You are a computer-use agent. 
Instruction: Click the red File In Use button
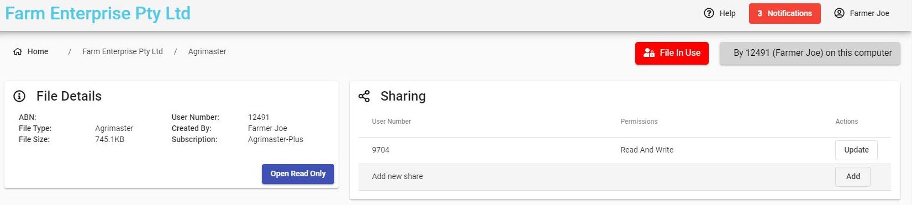(x=672, y=53)
